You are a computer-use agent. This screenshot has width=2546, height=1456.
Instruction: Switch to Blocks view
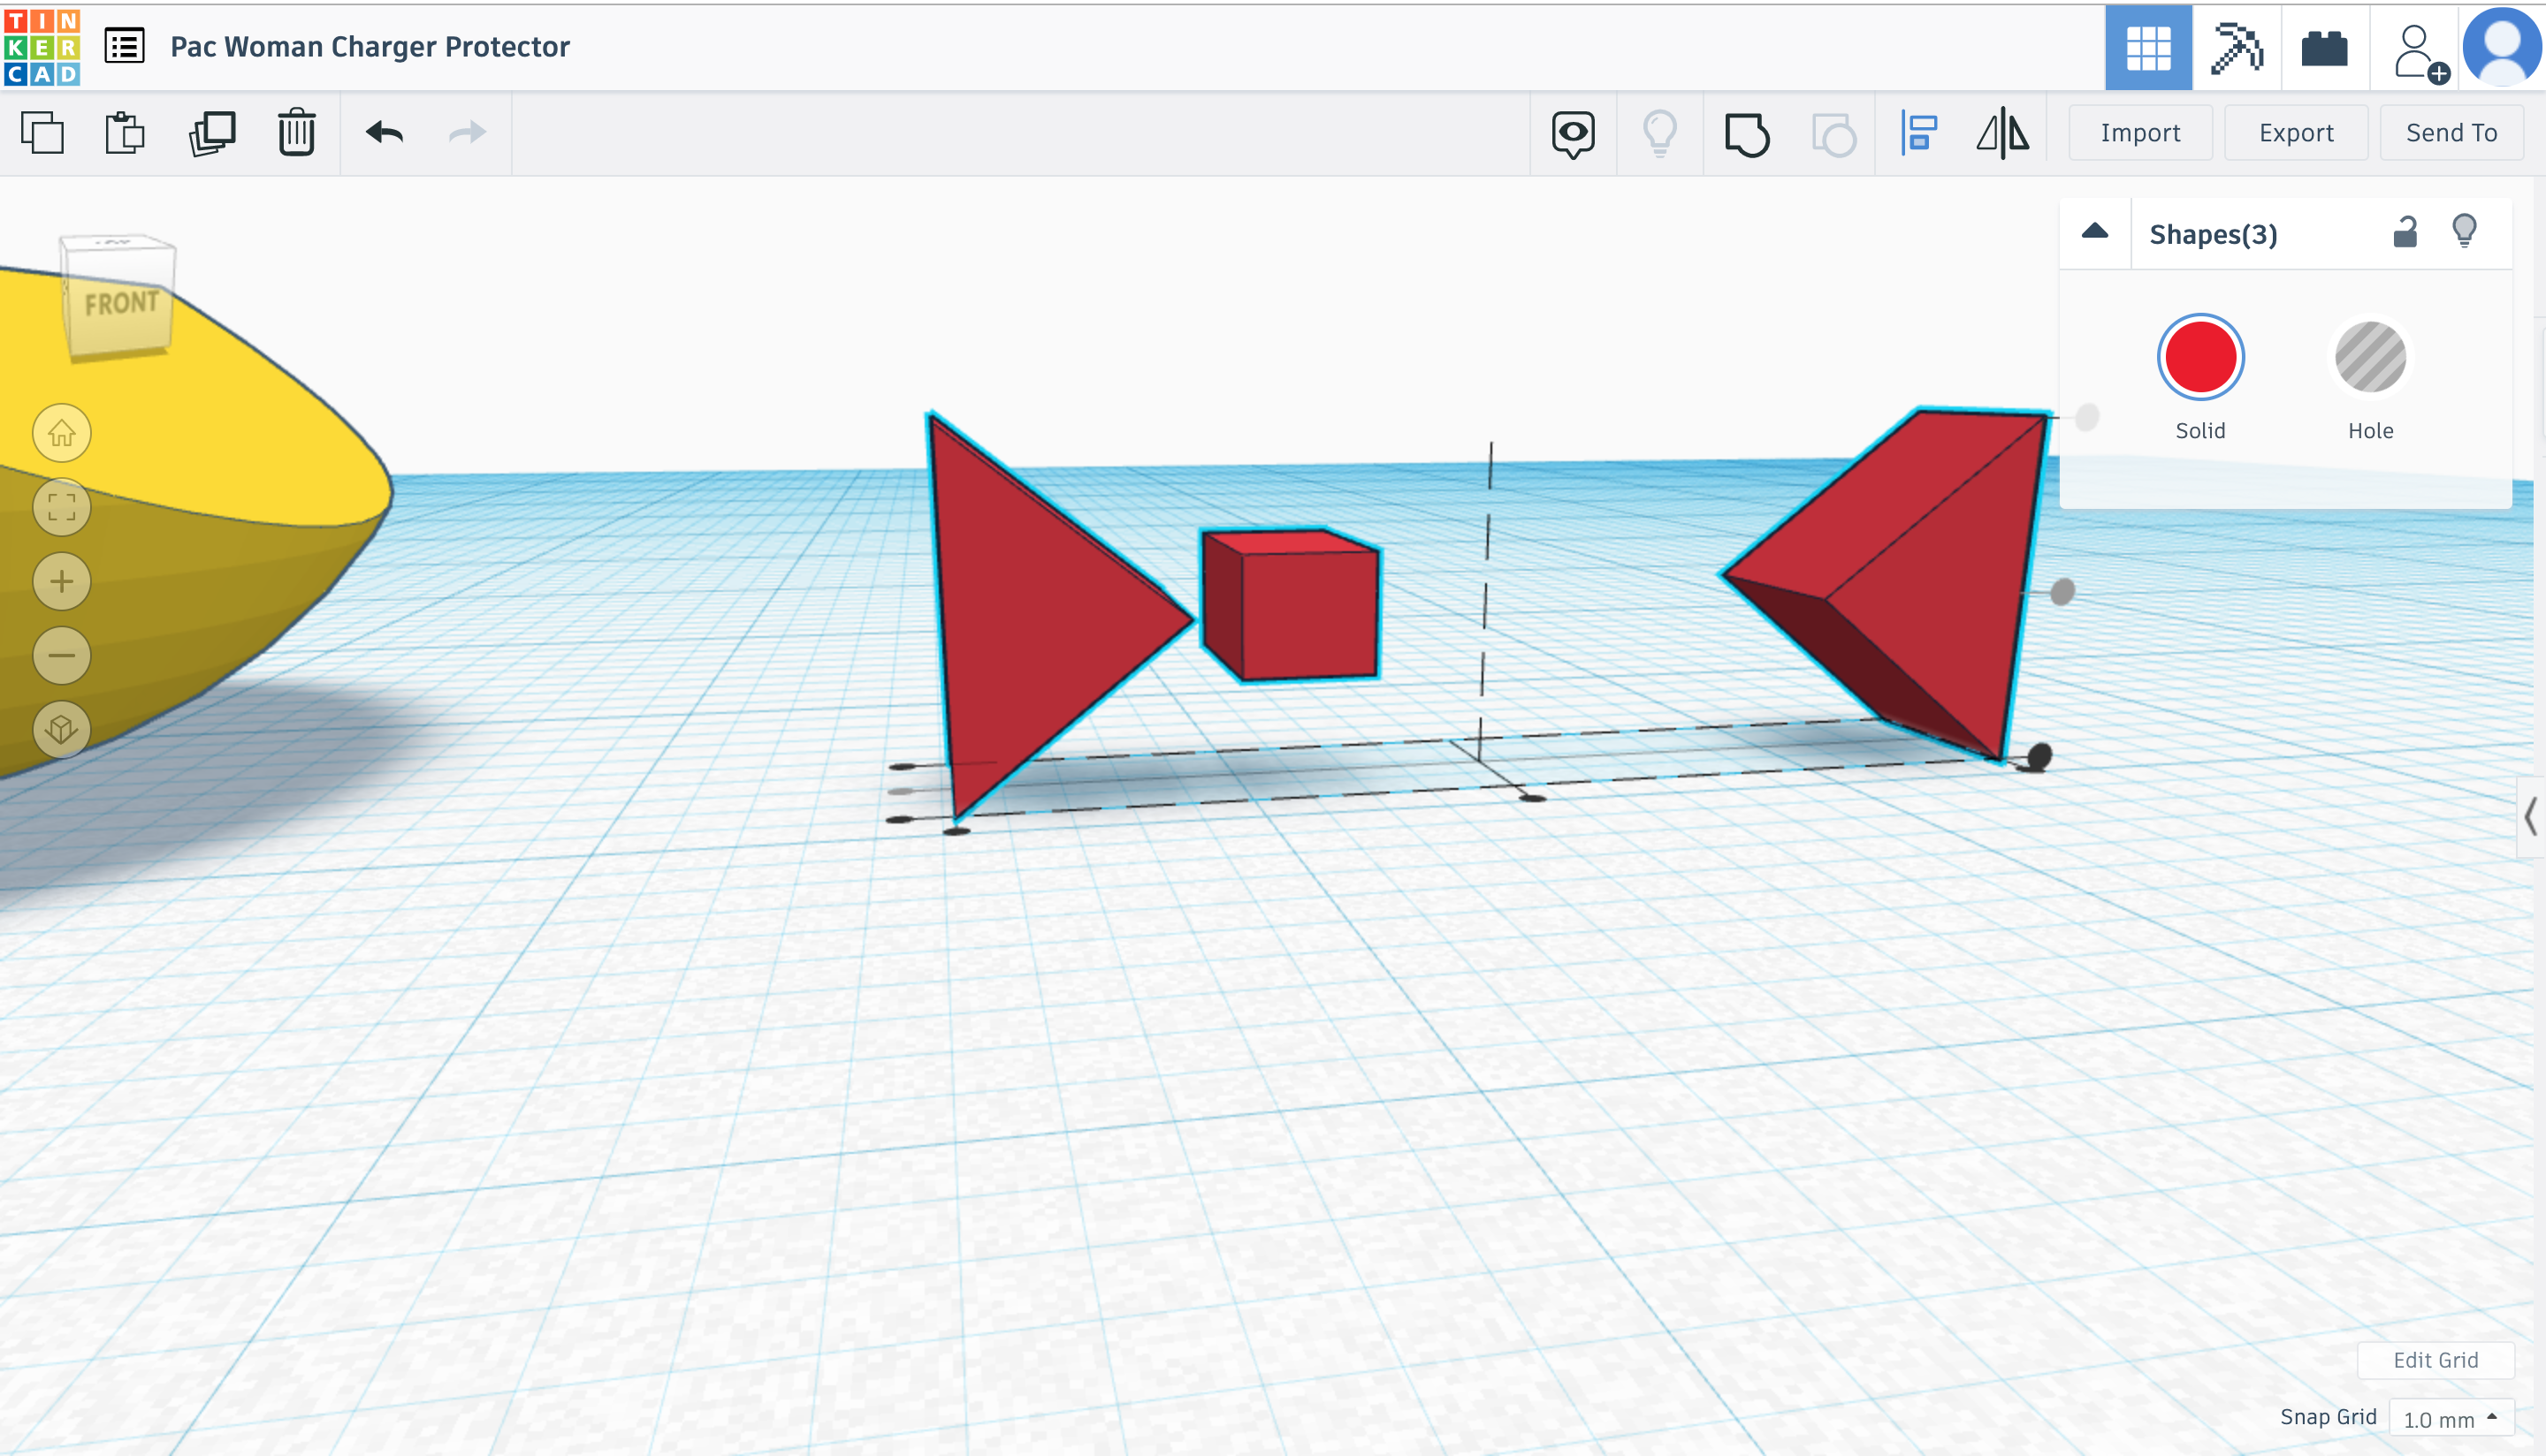2236,47
